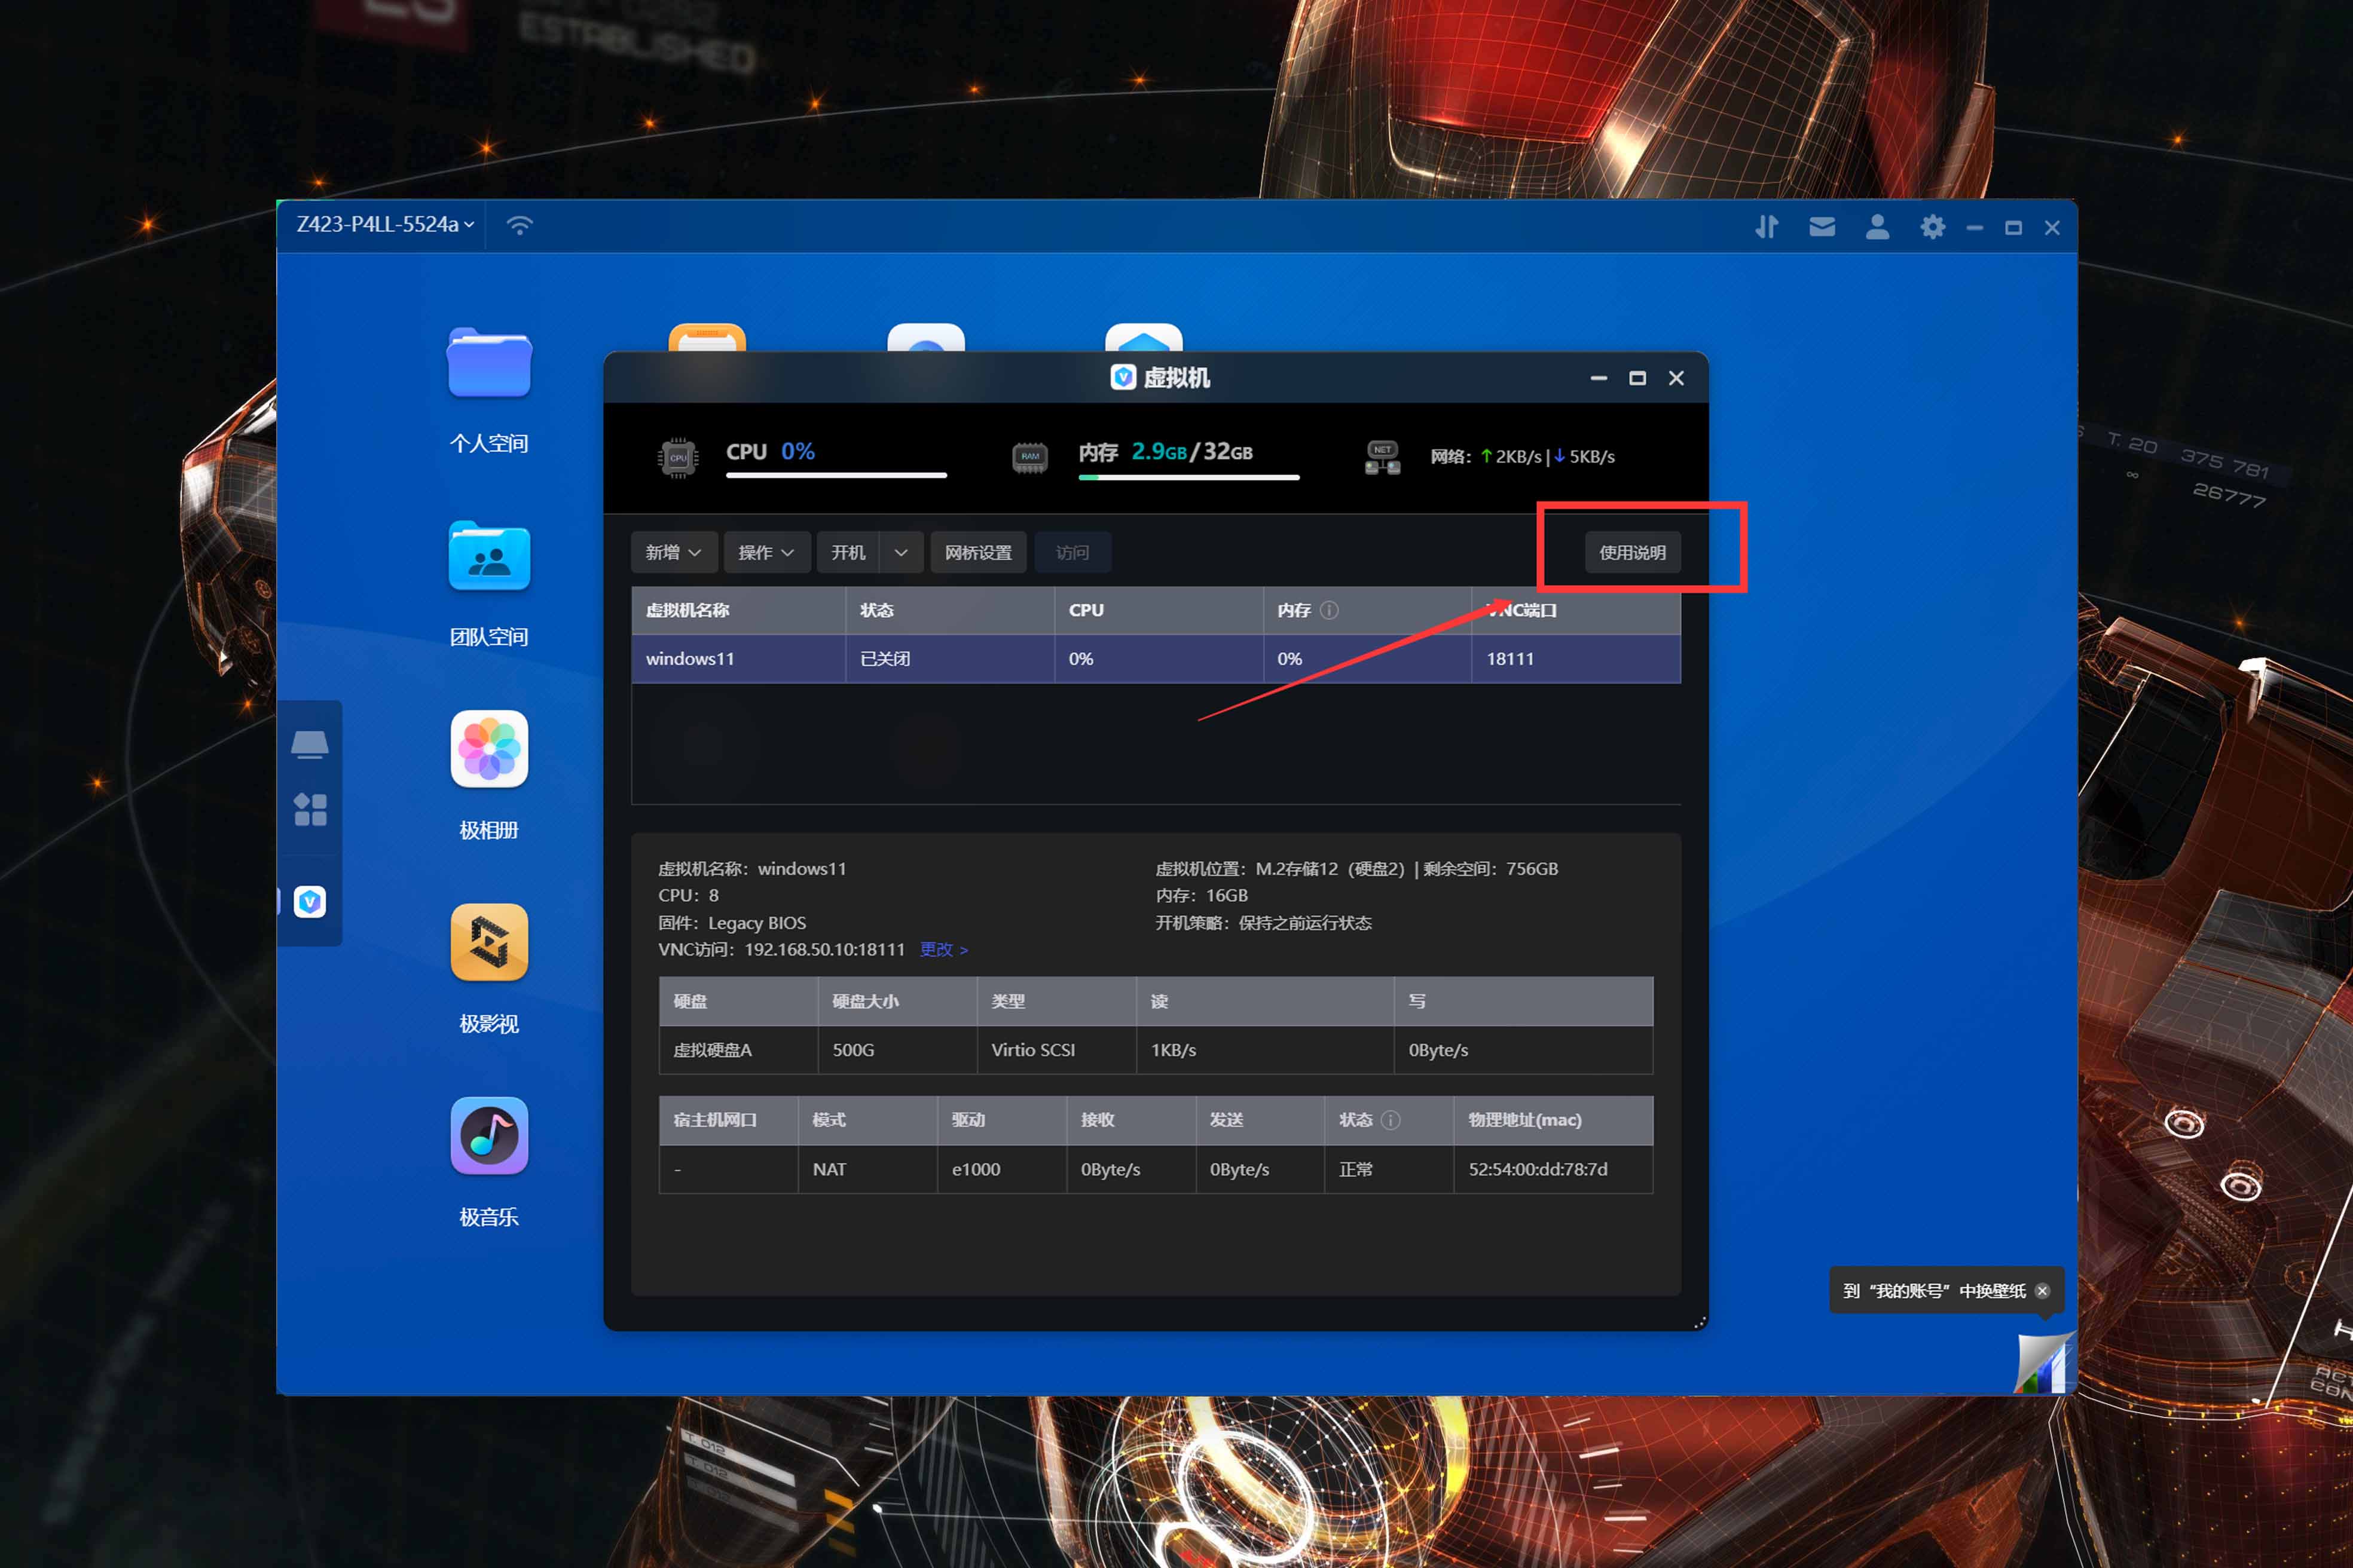Close the 虚拟机 window
Image resolution: width=2353 pixels, height=1568 pixels.
click(x=1677, y=378)
